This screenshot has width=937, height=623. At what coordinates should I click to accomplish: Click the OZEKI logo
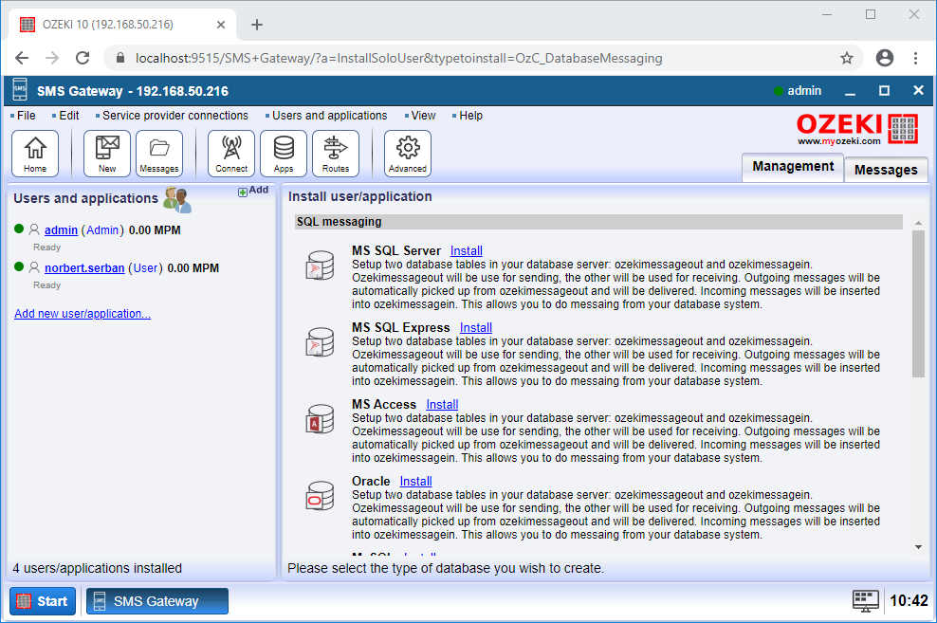857,128
